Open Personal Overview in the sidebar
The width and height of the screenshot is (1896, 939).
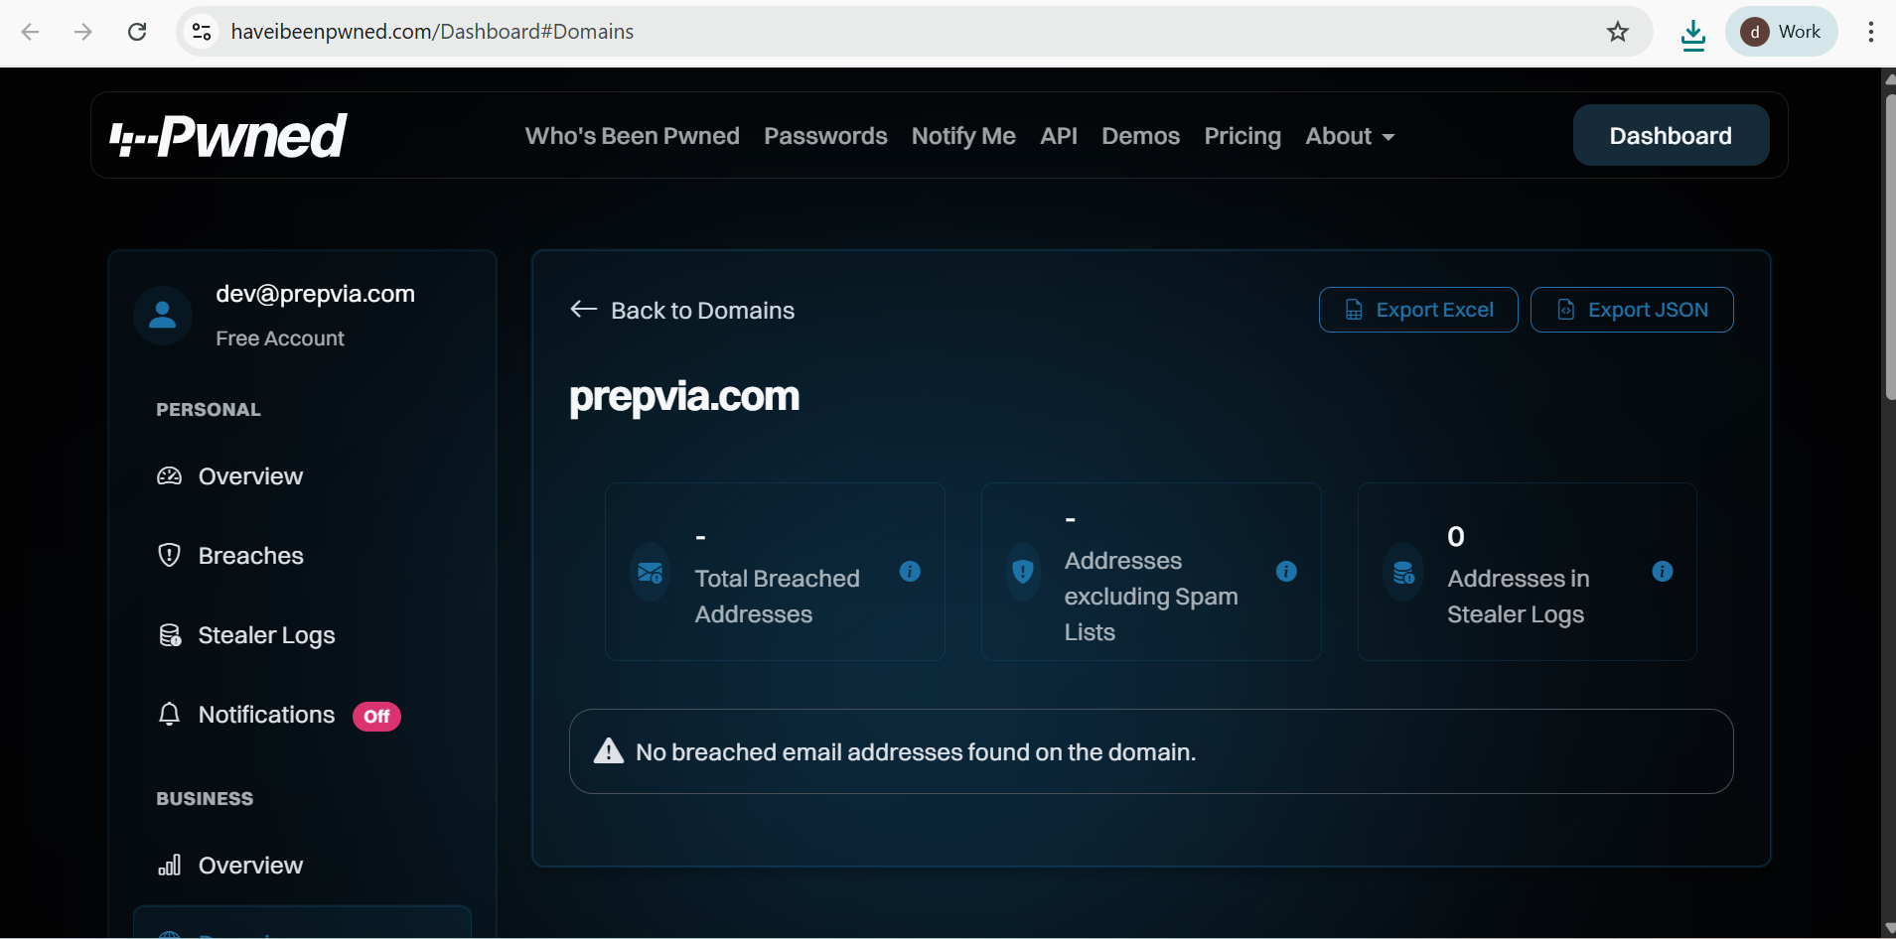tap(250, 476)
